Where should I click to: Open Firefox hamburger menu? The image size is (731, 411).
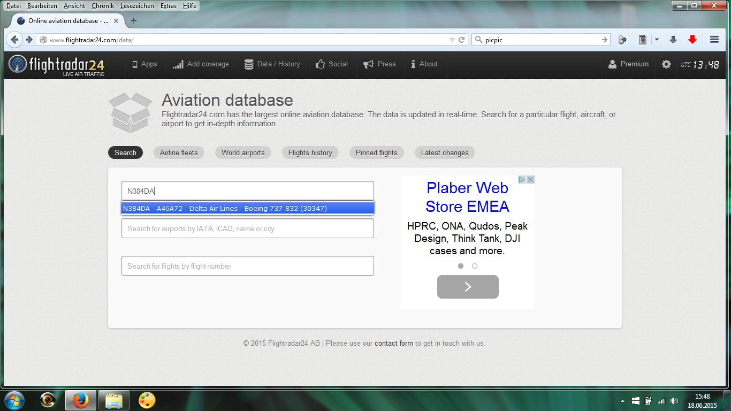tap(714, 40)
